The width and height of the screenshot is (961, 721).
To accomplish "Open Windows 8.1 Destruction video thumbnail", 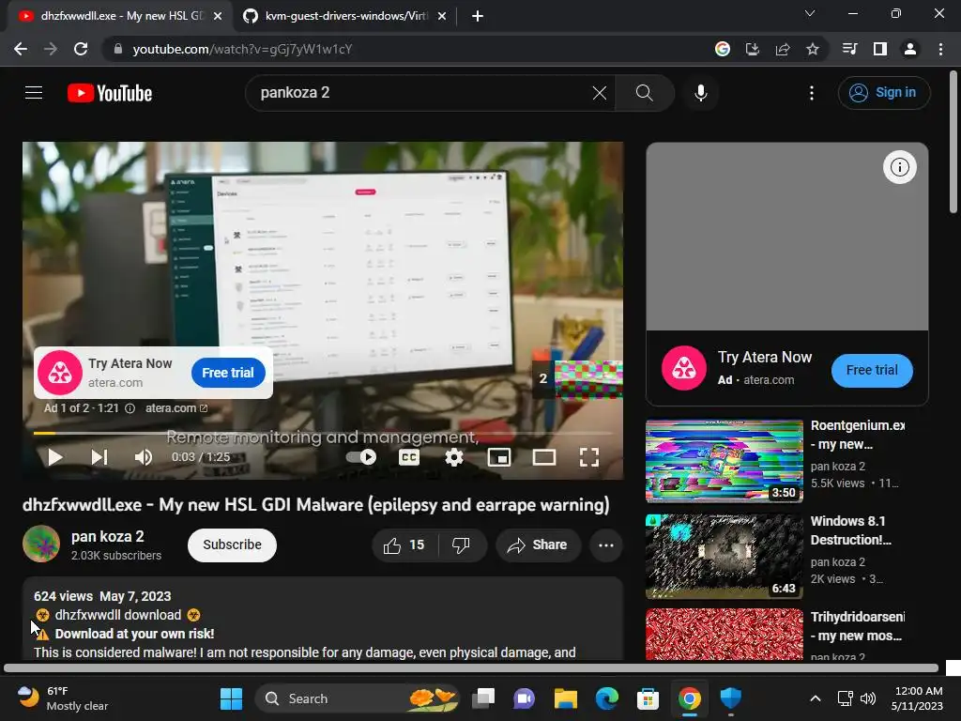I will click(x=724, y=556).
